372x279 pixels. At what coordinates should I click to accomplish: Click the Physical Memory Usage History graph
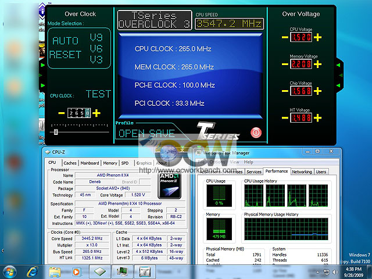286,229
